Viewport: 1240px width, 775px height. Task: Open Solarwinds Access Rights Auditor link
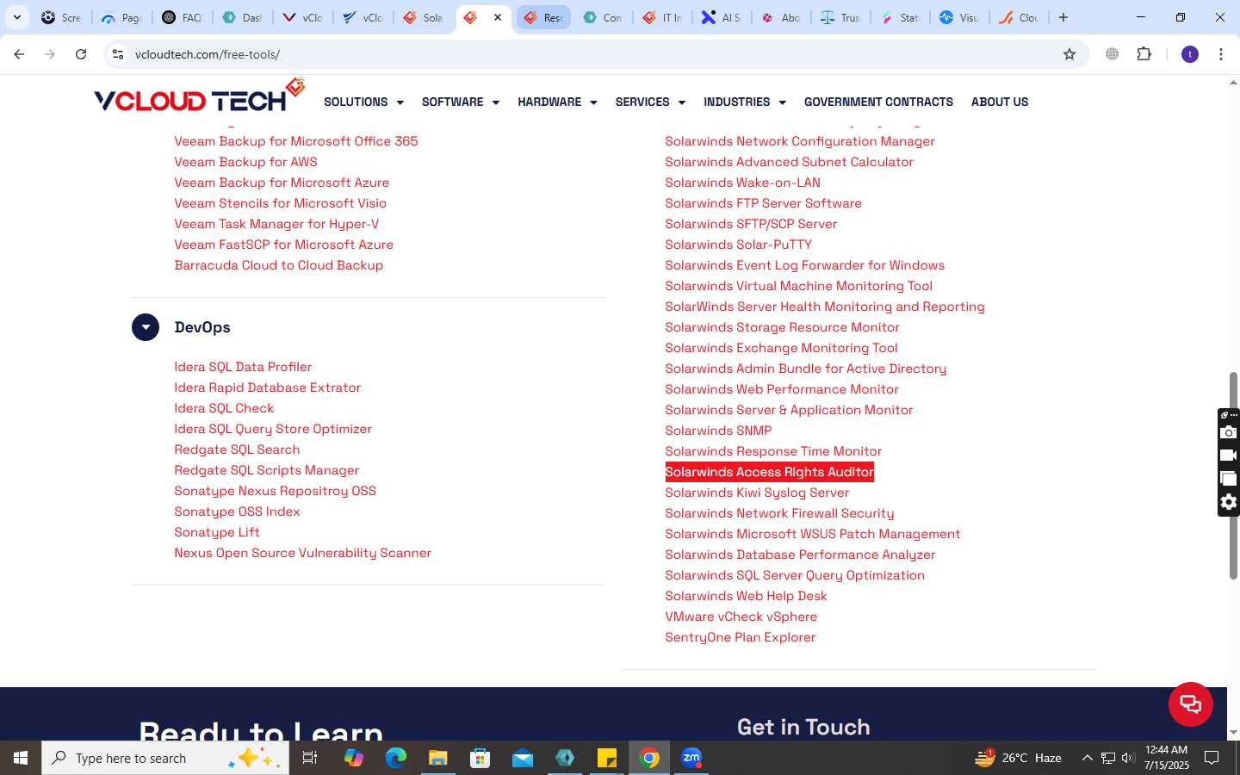(769, 472)
